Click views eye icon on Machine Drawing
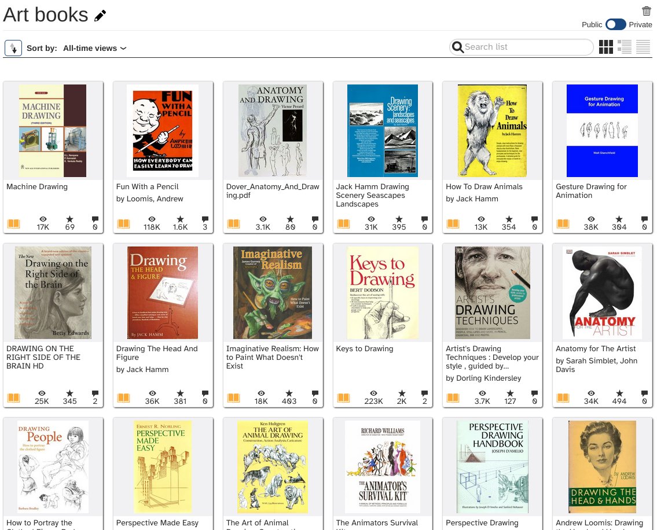 click(x=43, y=219)
